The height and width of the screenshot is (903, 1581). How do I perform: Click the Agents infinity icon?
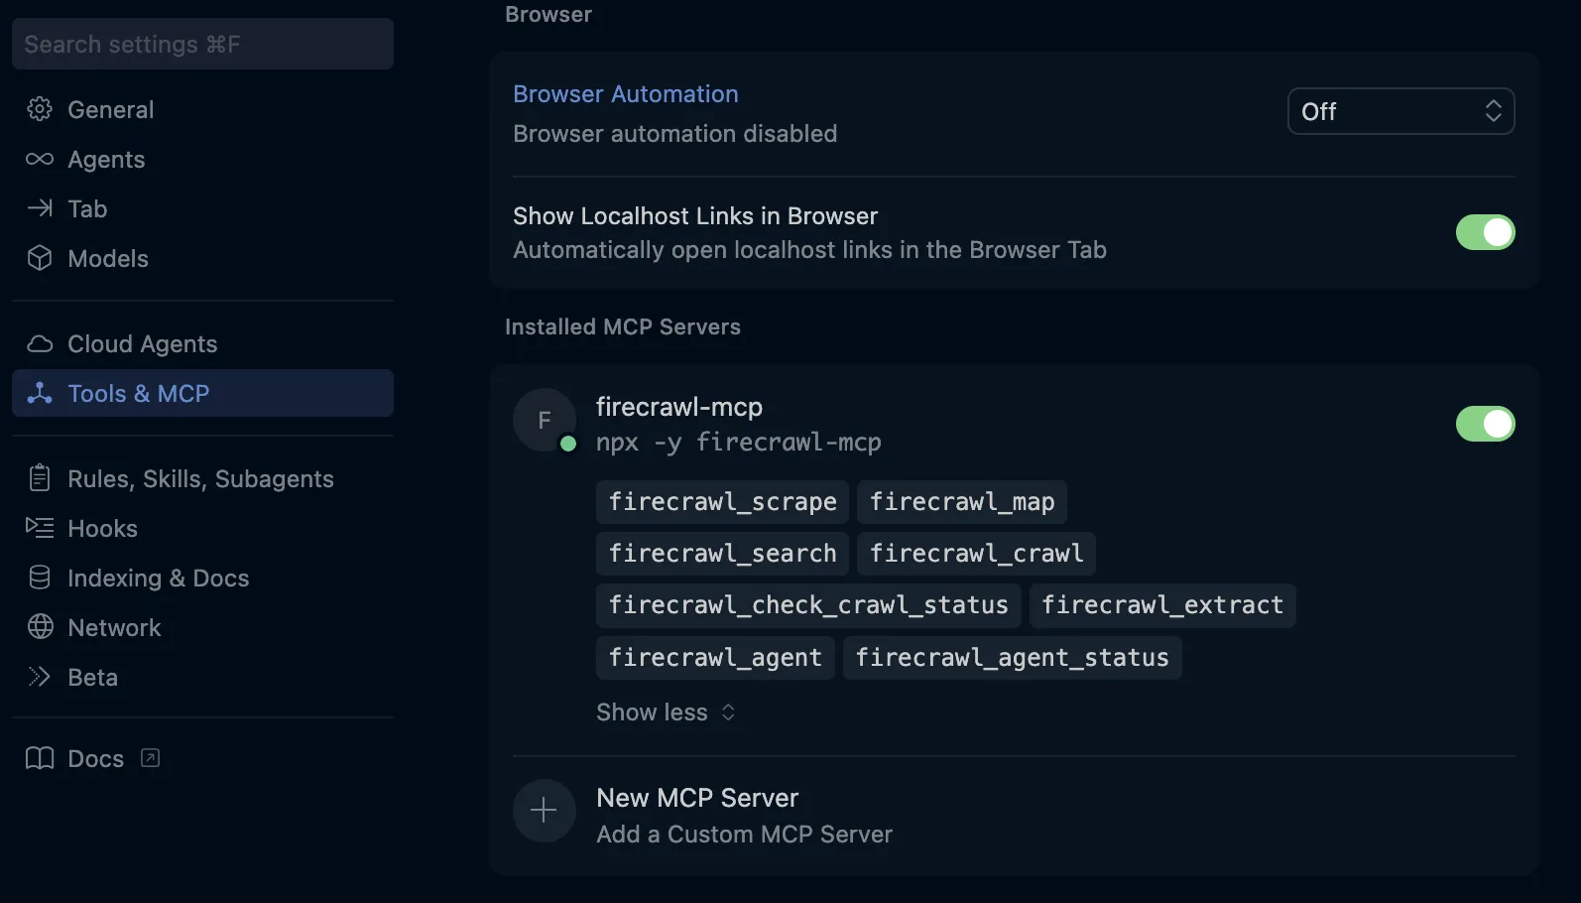click(x=40, y=159)
